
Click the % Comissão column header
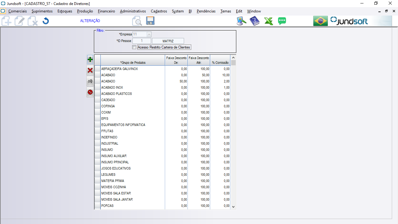[x=220, y=60]
